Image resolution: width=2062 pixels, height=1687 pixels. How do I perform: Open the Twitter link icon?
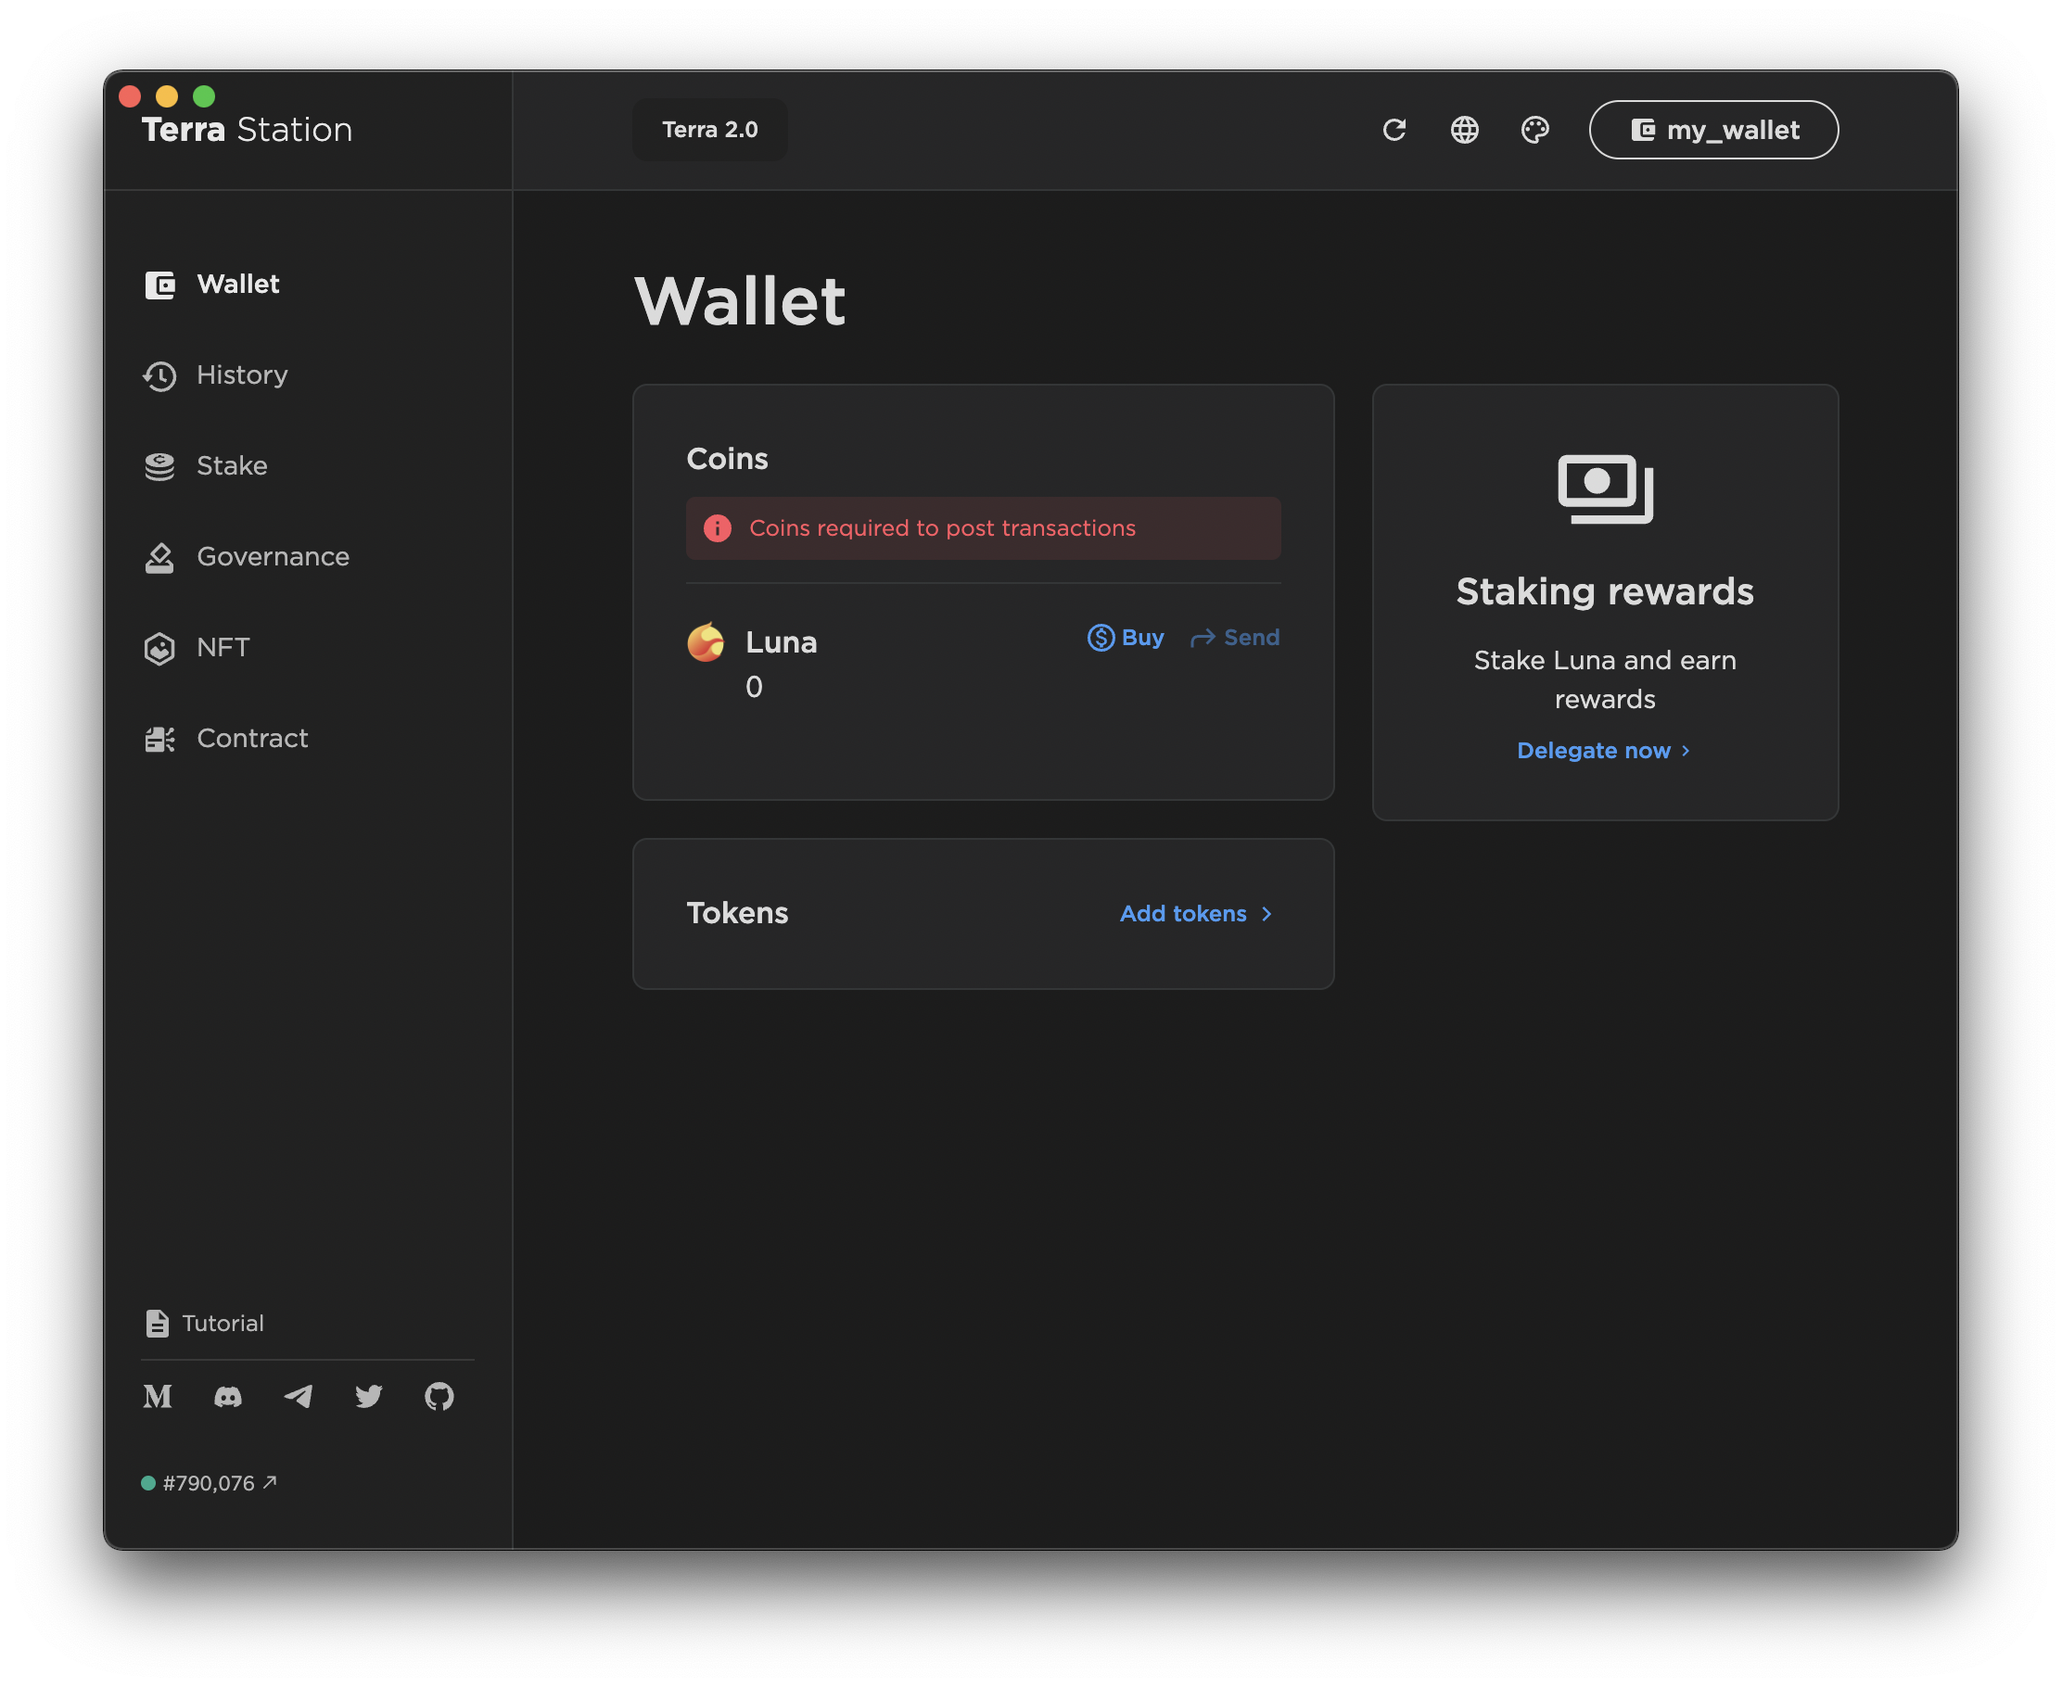[368, 1397]
